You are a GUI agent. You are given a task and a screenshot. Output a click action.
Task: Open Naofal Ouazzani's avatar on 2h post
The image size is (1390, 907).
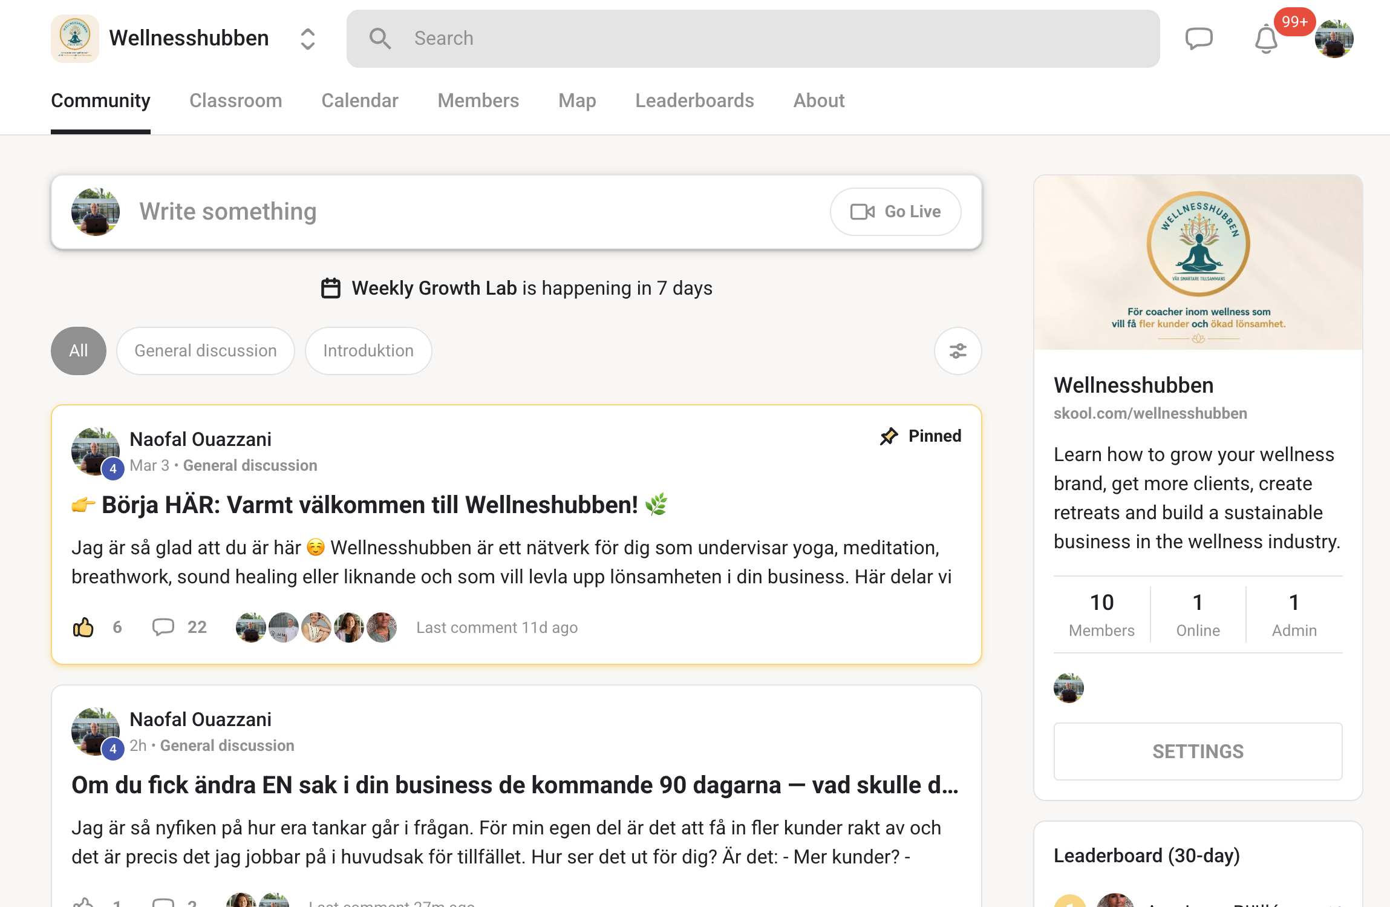tap(96, 732)
